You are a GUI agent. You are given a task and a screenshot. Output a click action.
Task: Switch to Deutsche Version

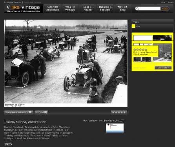click(32, 2)
